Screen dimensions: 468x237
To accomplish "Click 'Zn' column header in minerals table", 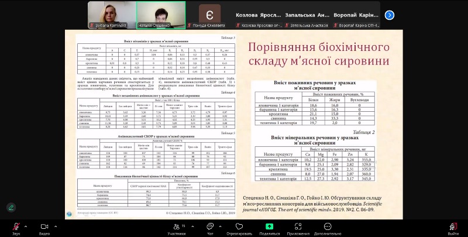I will tap(350, 154).
